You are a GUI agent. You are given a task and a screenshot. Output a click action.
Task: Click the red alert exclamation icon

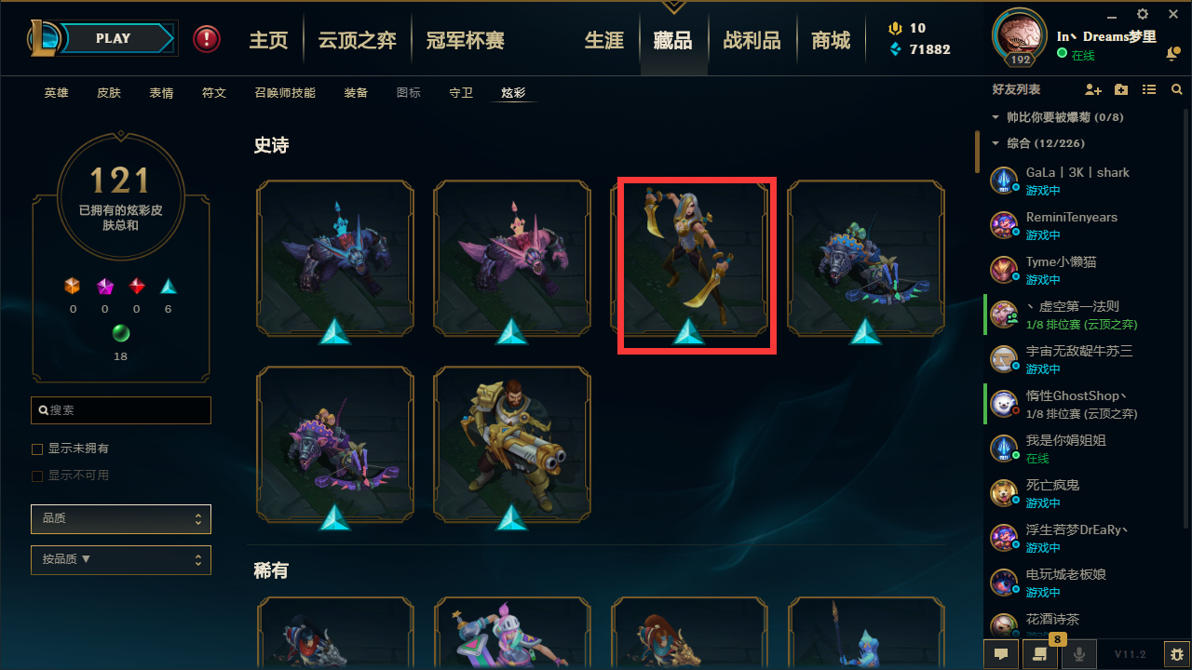tap(207, 39)
